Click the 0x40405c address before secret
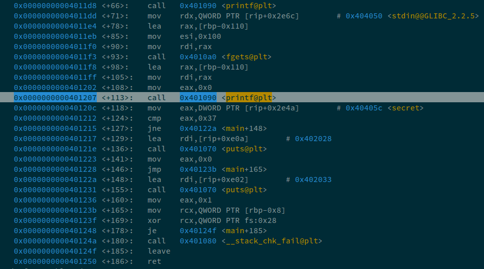The height and width of the screenshot is (269, 484). click(364, 108)
